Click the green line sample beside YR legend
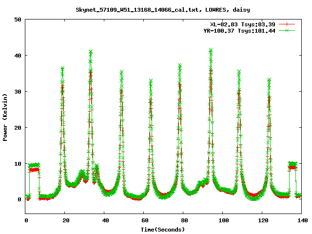The image size is (312, 234). click(287, 30)
